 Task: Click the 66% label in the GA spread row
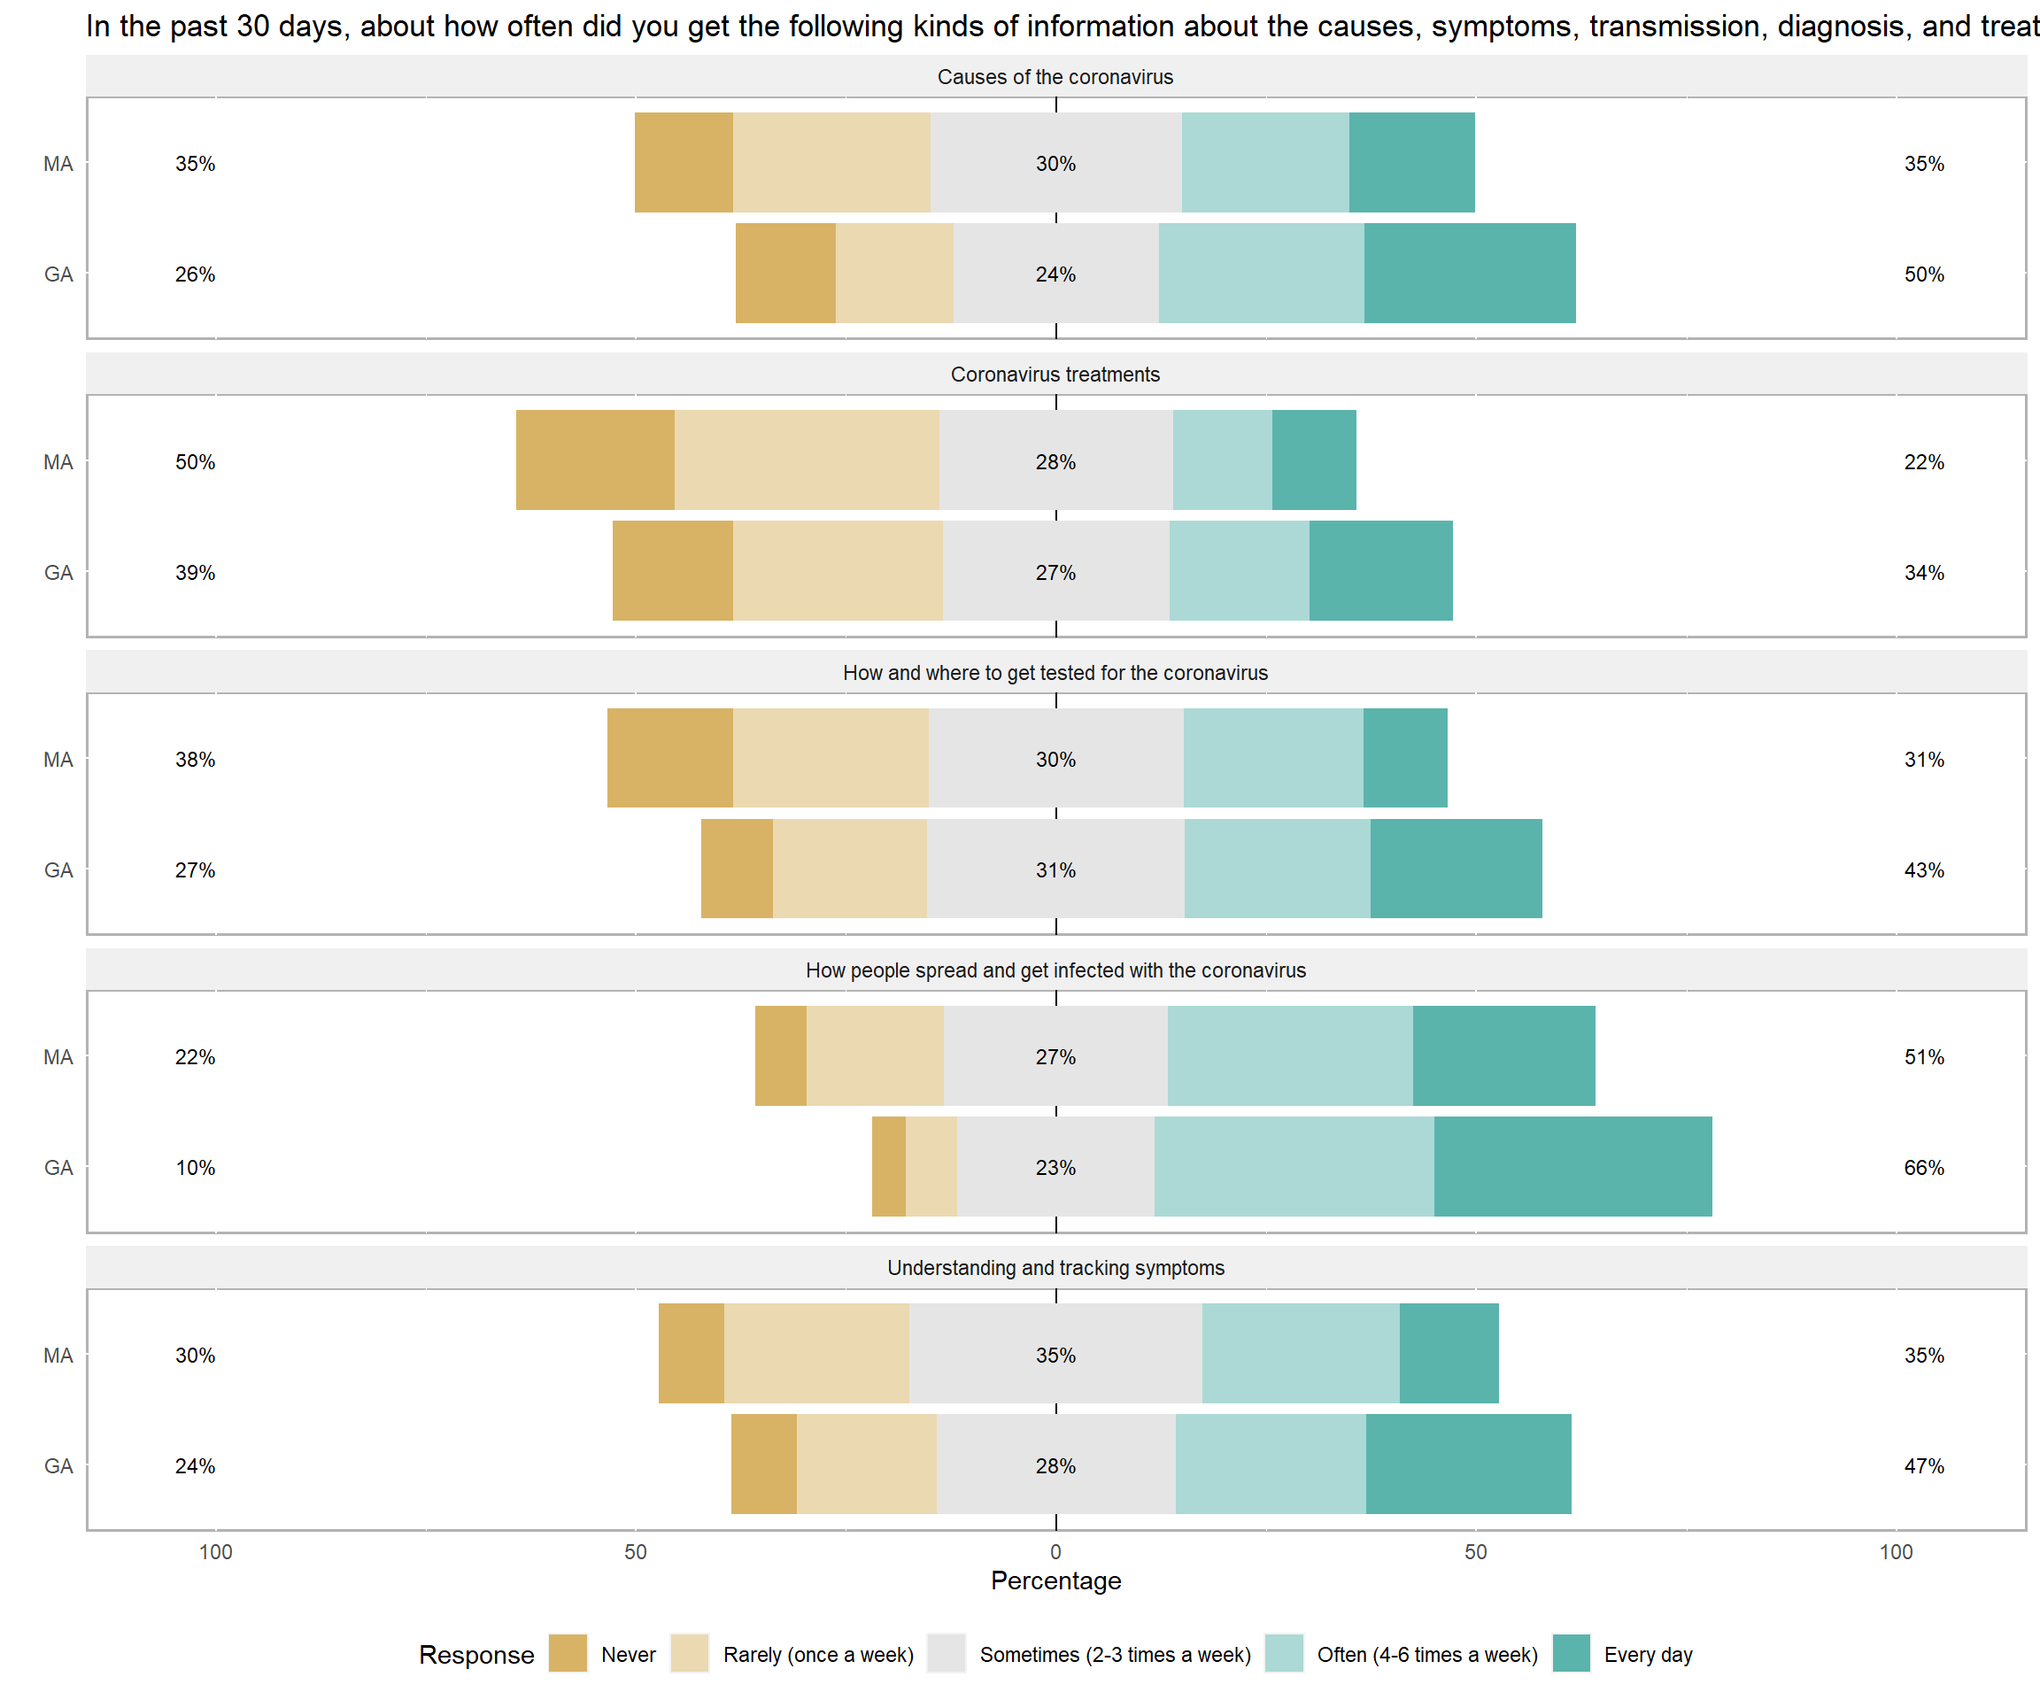1923,1168
